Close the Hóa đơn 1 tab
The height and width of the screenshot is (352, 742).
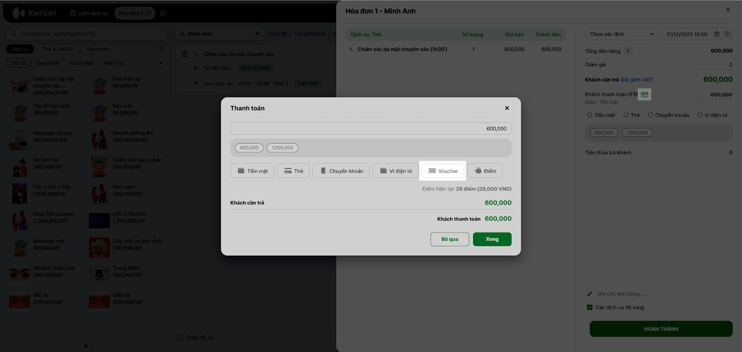click(x=149, y=13)
